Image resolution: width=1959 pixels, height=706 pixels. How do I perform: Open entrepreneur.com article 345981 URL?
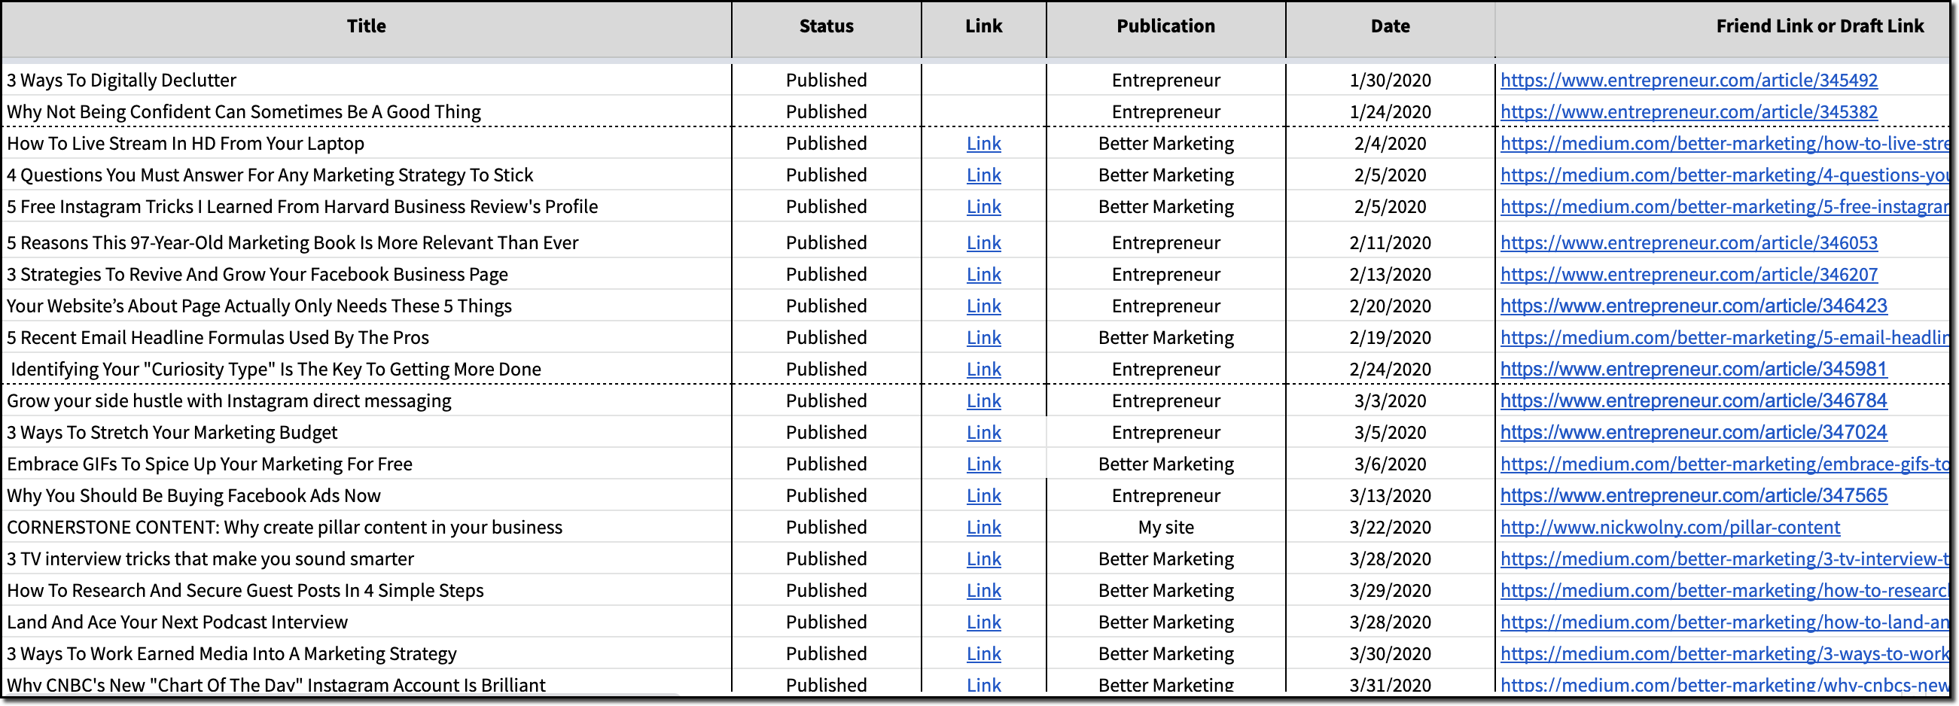coord(1693,370)
